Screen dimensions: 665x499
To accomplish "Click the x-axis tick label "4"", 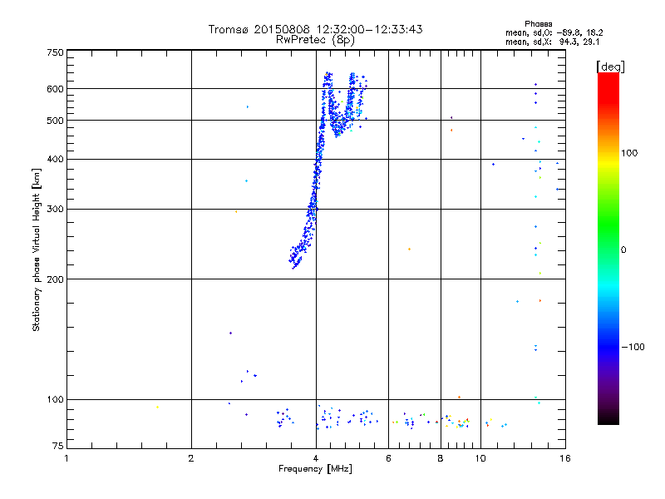I will pyautogui.click(x=316, y=458).
